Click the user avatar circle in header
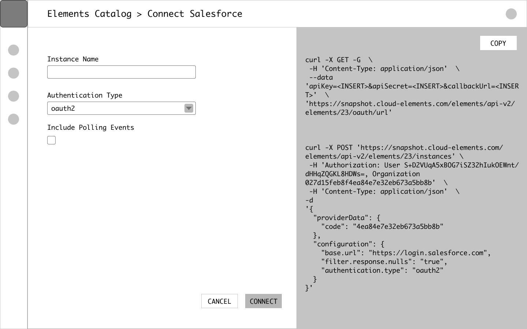This screenshot has height=329, width=527. 511,14
